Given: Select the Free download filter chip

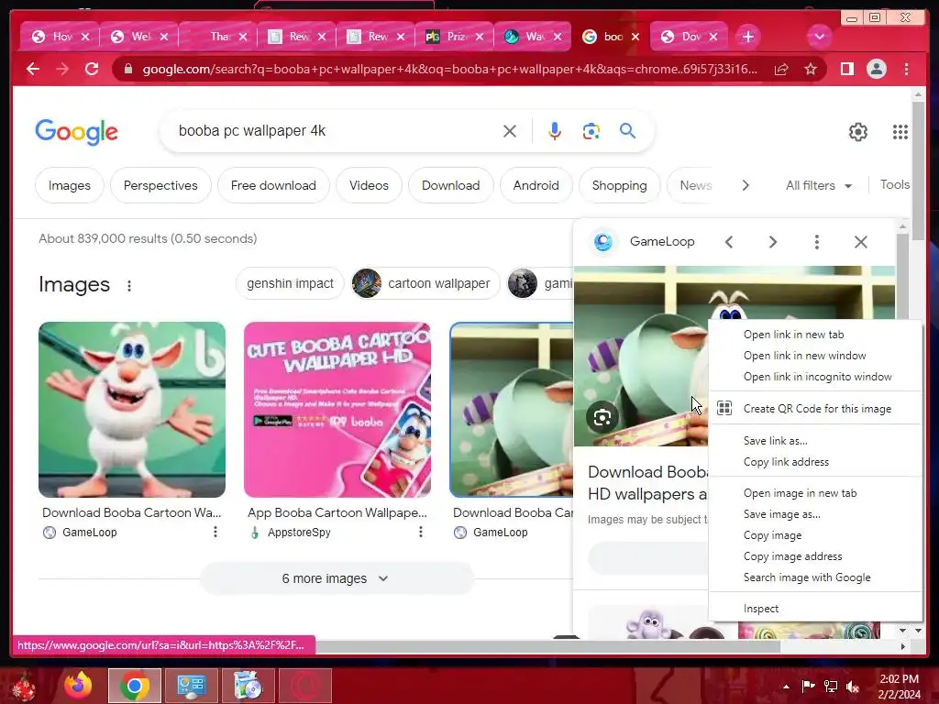Looking at the screenshot, I should point(273,185).
